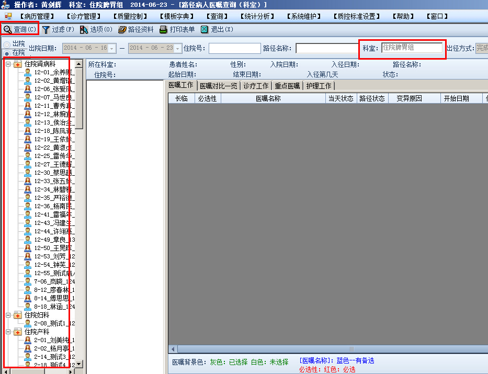Open the 科室 住院脾胃组 combo box
Screen dimensions: 488x374
[x=412, y=48]
